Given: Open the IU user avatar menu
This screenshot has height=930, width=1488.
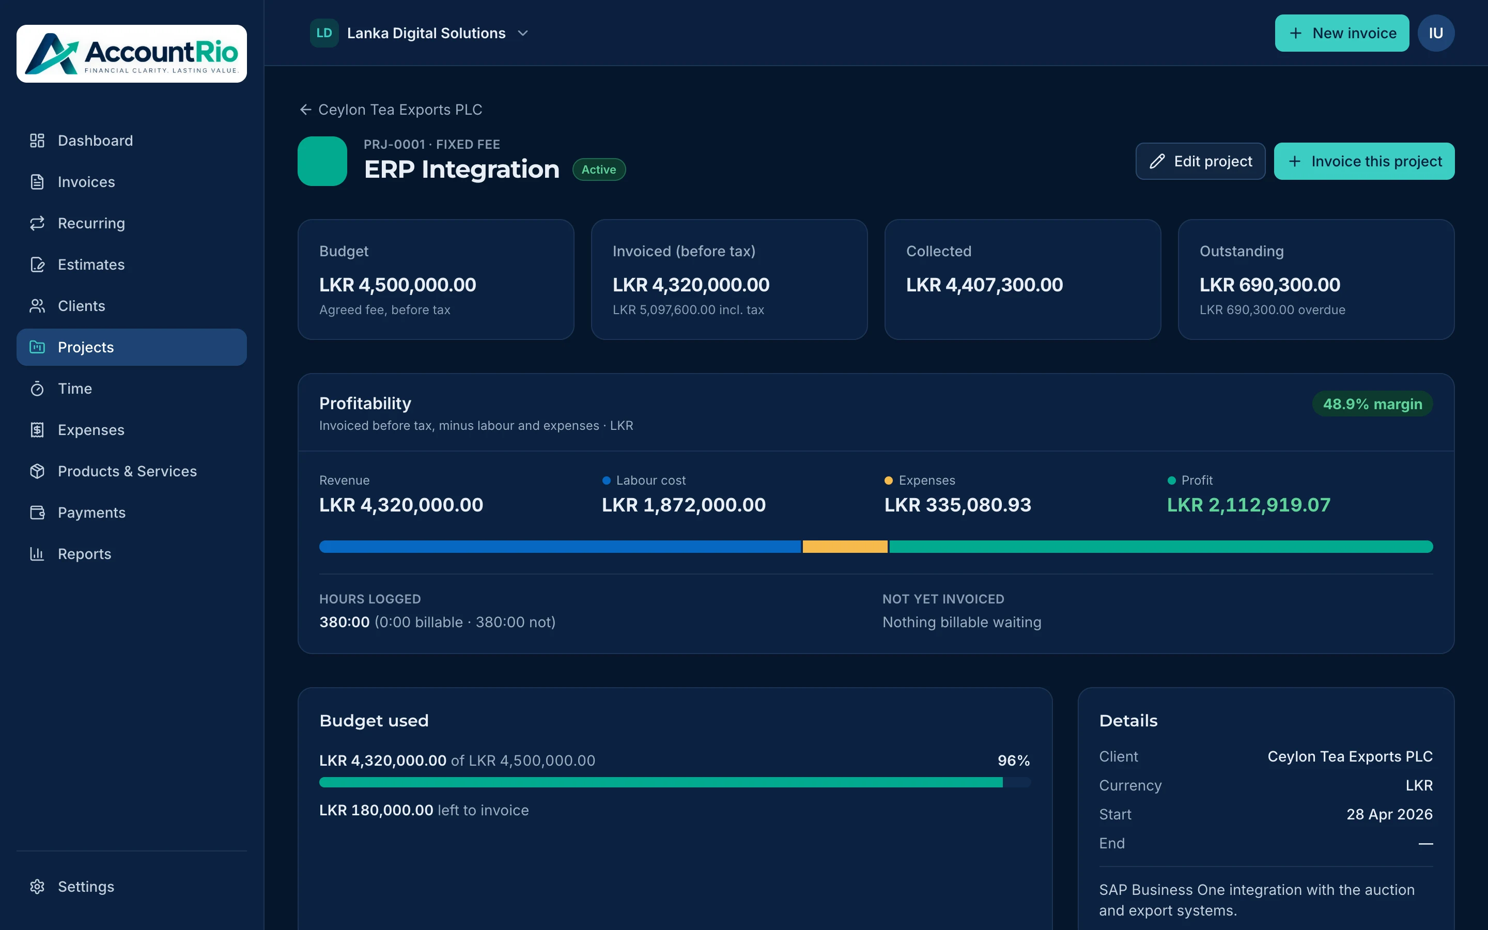Looking at the screenshot, I should (1436, 33).
